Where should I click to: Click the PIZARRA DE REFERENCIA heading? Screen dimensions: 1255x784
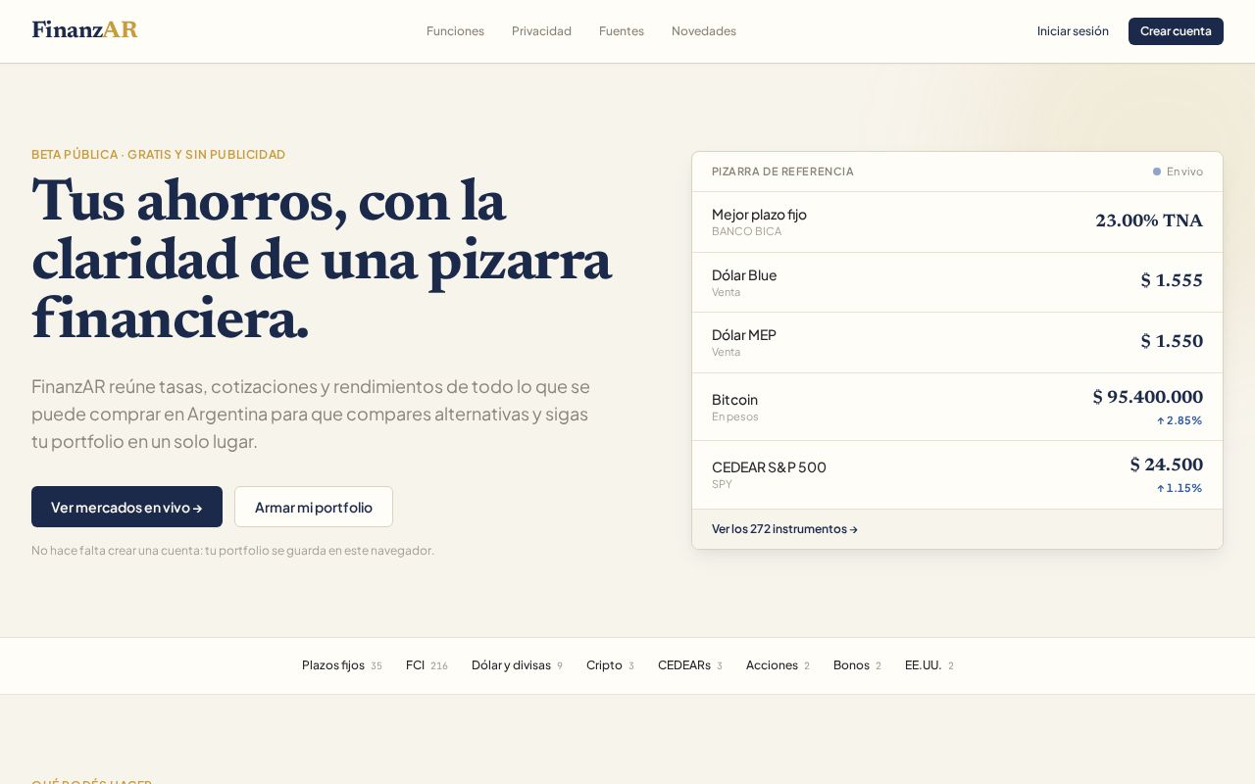[782, 171]
